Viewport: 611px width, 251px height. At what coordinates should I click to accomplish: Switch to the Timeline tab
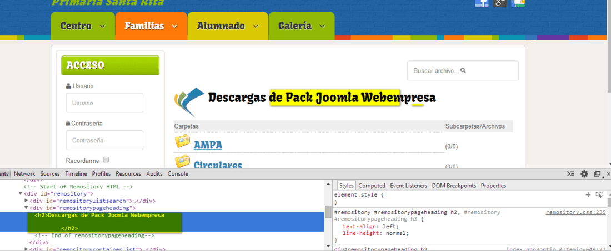point(76,173)
